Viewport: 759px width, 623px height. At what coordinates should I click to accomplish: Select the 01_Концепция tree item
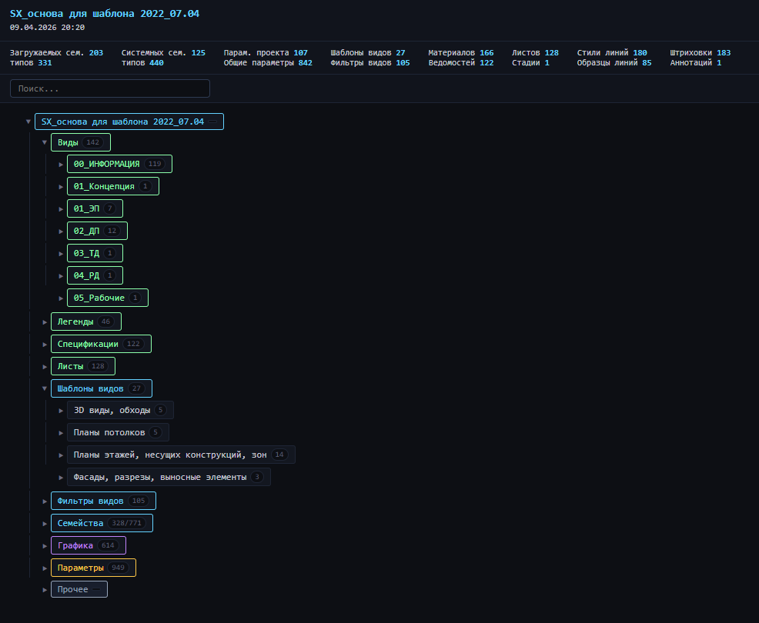point(112,186)
